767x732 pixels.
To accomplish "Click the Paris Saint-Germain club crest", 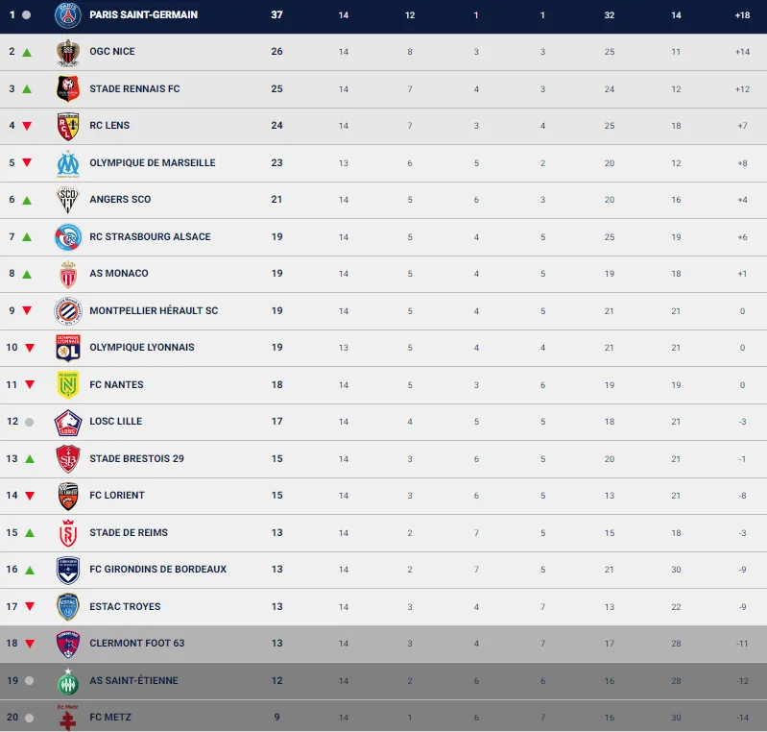I will 67,15.
